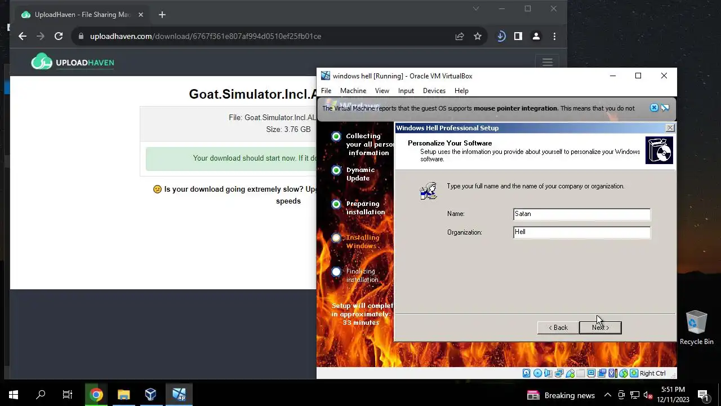The image size is (721, 406).
Task: Show hidden system tray icons
Action: tap(607, 395)
